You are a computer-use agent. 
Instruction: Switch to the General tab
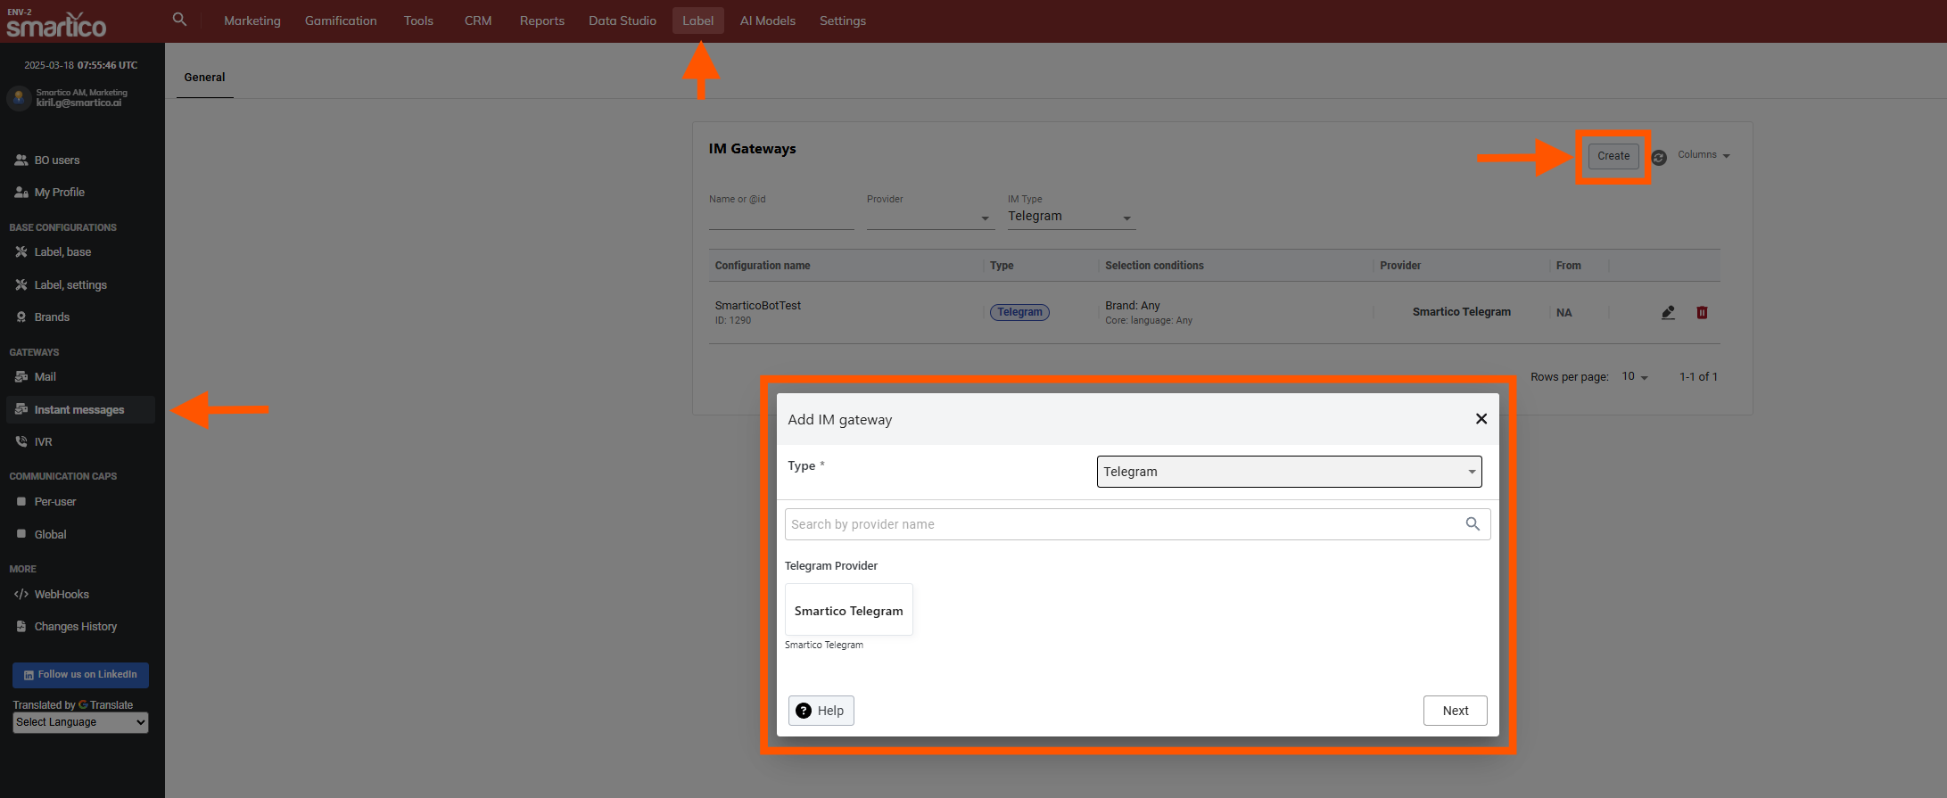204,78
